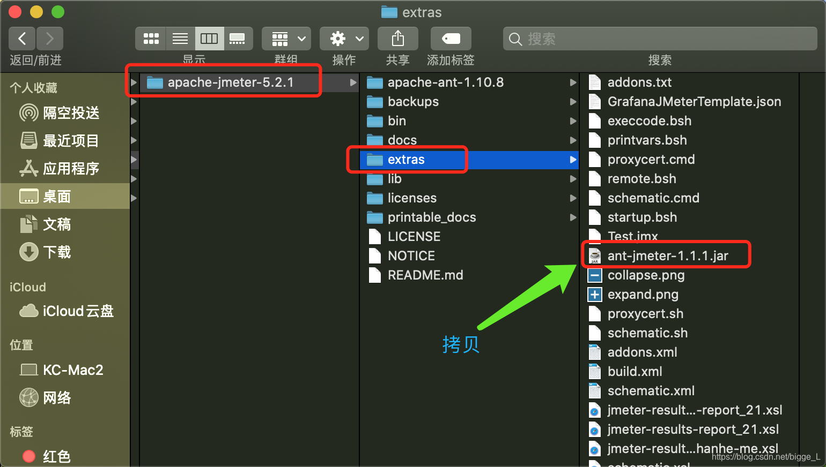Viewport: 826px width, 467px height.
Task: Expand the backups folder arrow
Action: point(573,102)
